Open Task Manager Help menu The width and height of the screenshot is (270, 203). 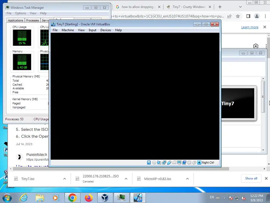click(x=43, y=13)
